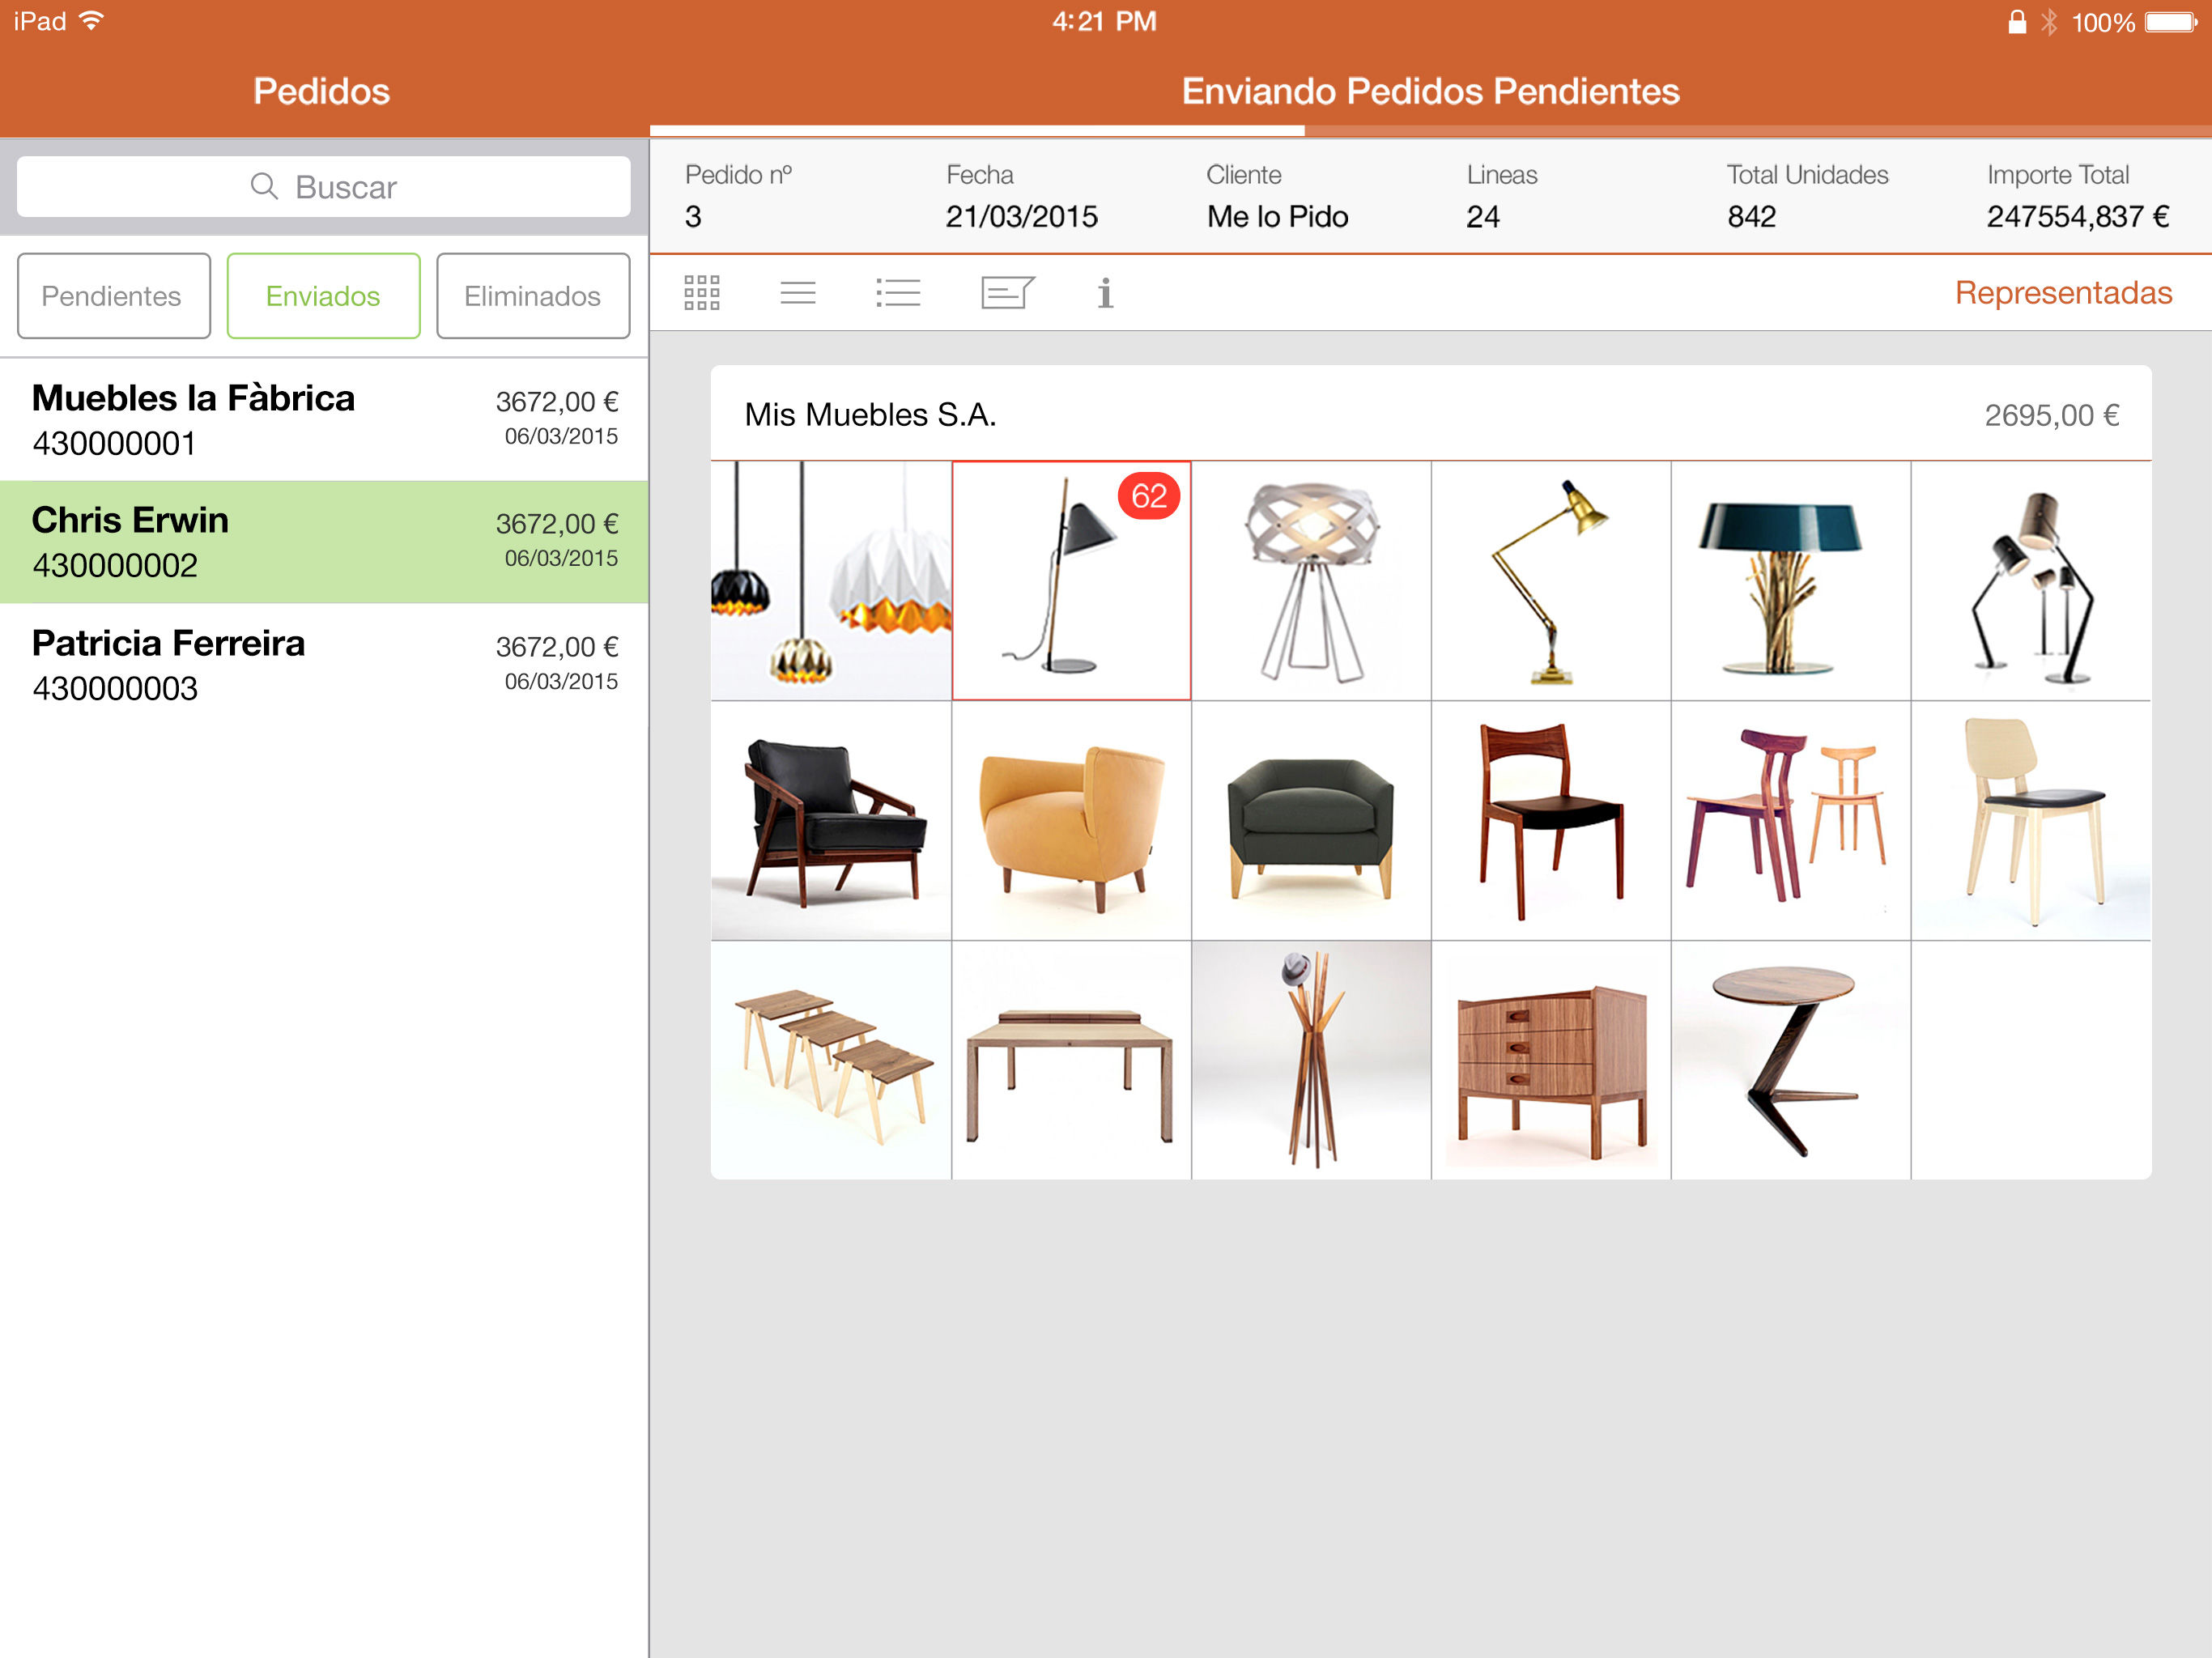Click the sending progress bar
2212x1658 pixels.
pos(1430,131)
